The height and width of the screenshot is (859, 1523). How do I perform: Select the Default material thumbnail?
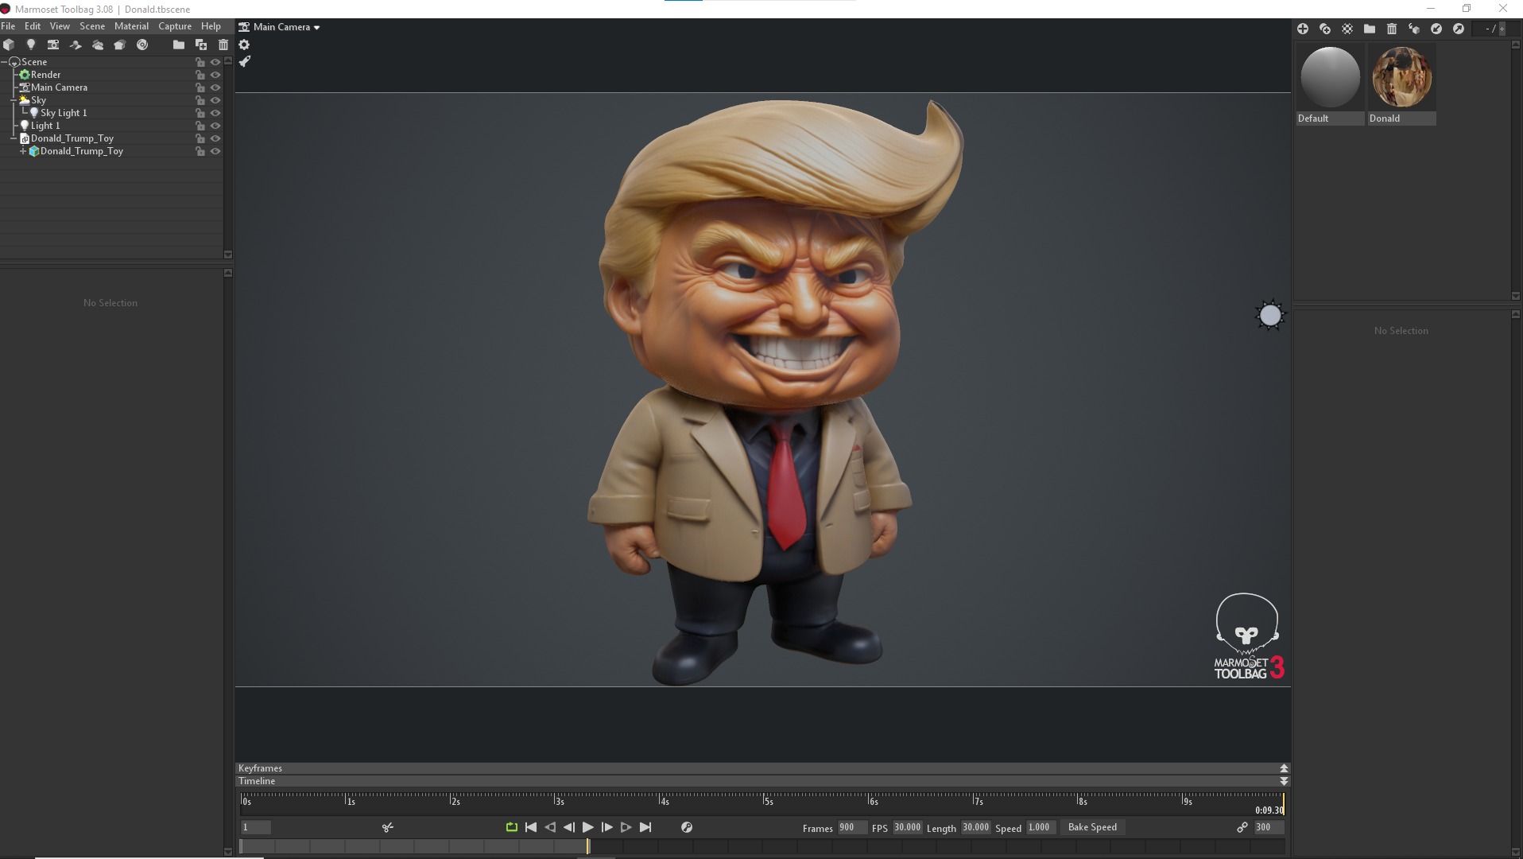[1330, 77]
